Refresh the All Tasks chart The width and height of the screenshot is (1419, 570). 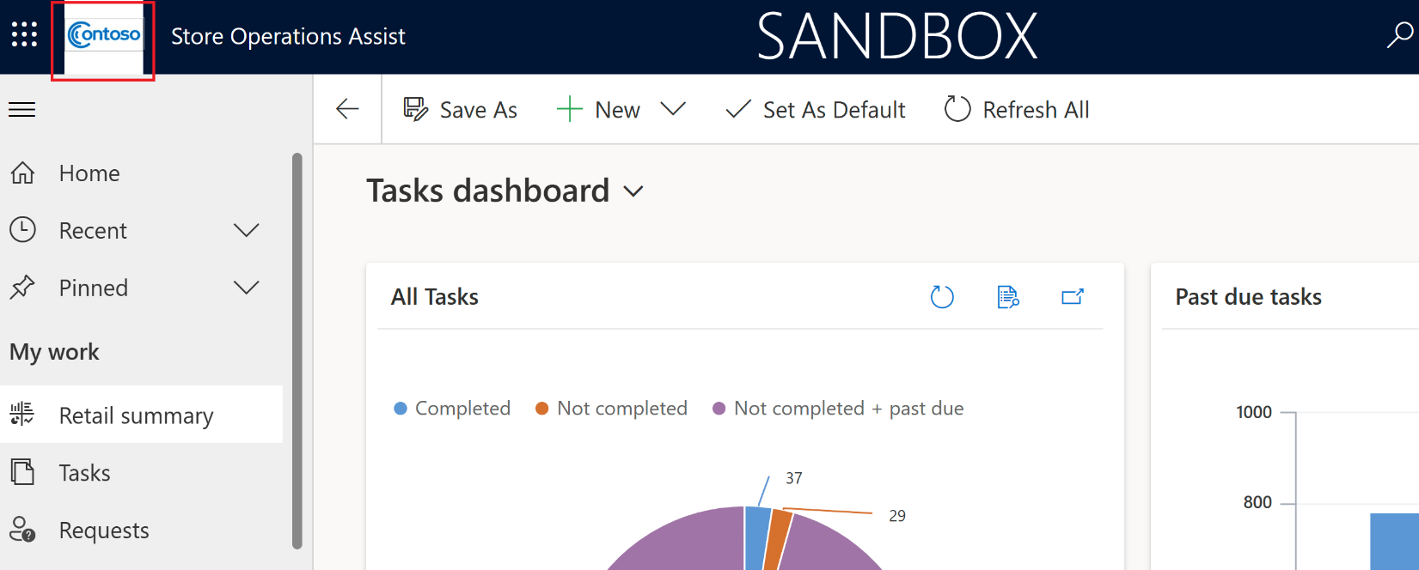pyautogui.click(x=942, y=297)
